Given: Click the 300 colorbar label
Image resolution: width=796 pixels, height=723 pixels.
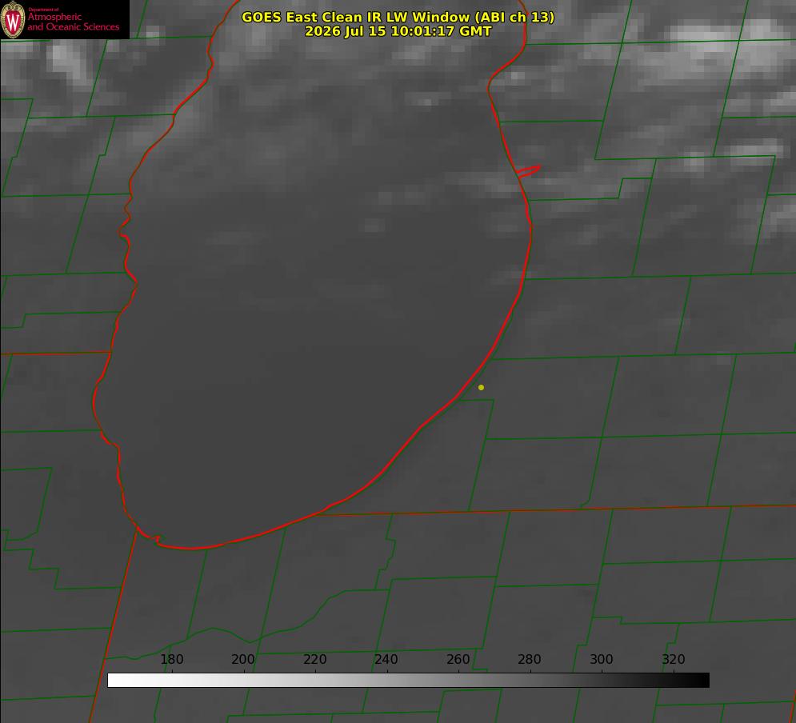Looking at the screenshot, I should point(601,659).
